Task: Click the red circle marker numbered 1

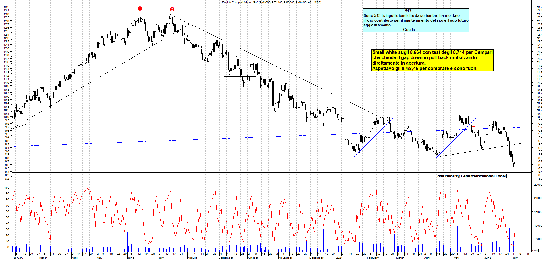Action: 140,9
